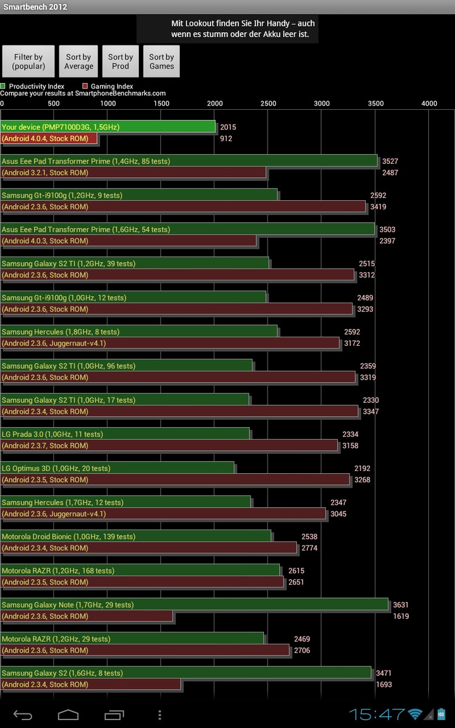Click the axis label 4000
This screenshot has width=455, height=728.
[x=429, y=104]
